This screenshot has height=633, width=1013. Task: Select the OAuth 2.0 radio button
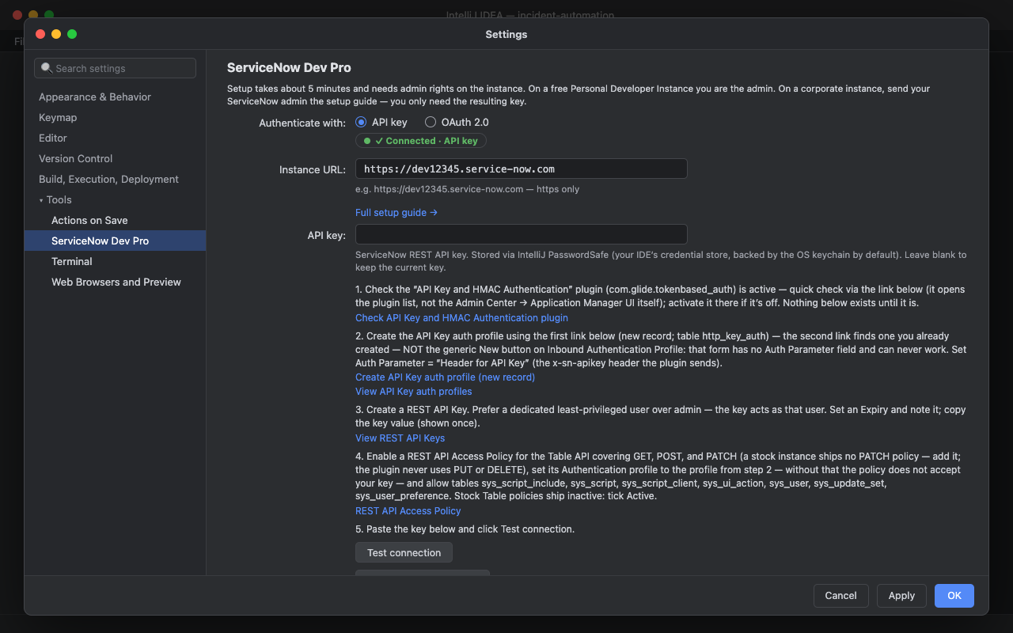pos(431,122)
